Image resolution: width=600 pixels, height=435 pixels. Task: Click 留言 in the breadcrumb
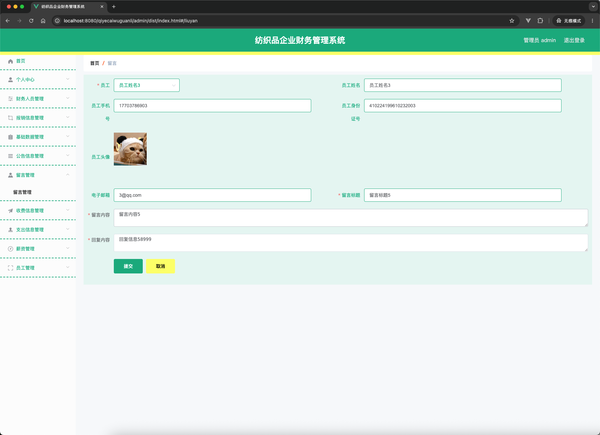[x=112, y=63]
